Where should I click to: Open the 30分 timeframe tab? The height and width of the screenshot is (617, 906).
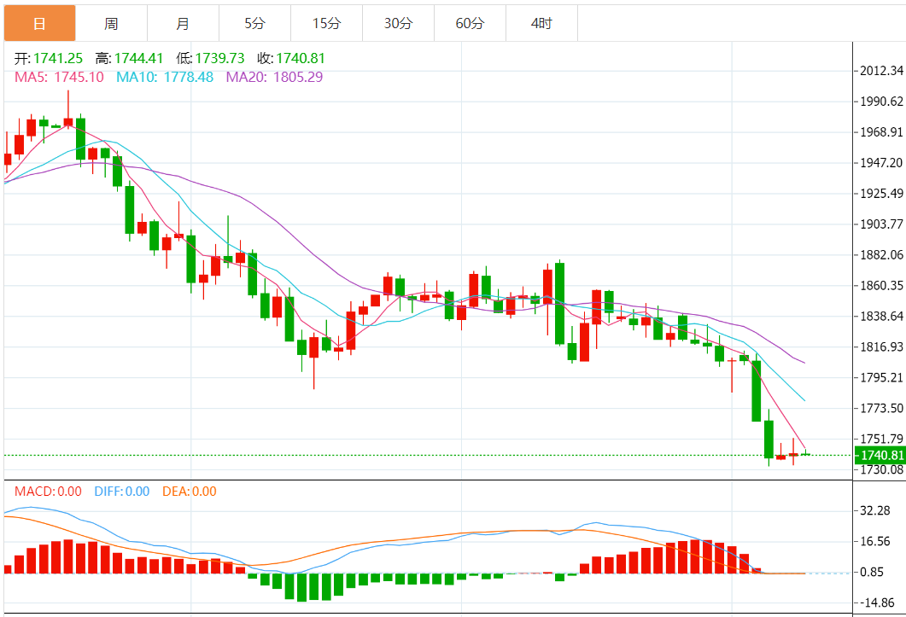pos(398,23)
